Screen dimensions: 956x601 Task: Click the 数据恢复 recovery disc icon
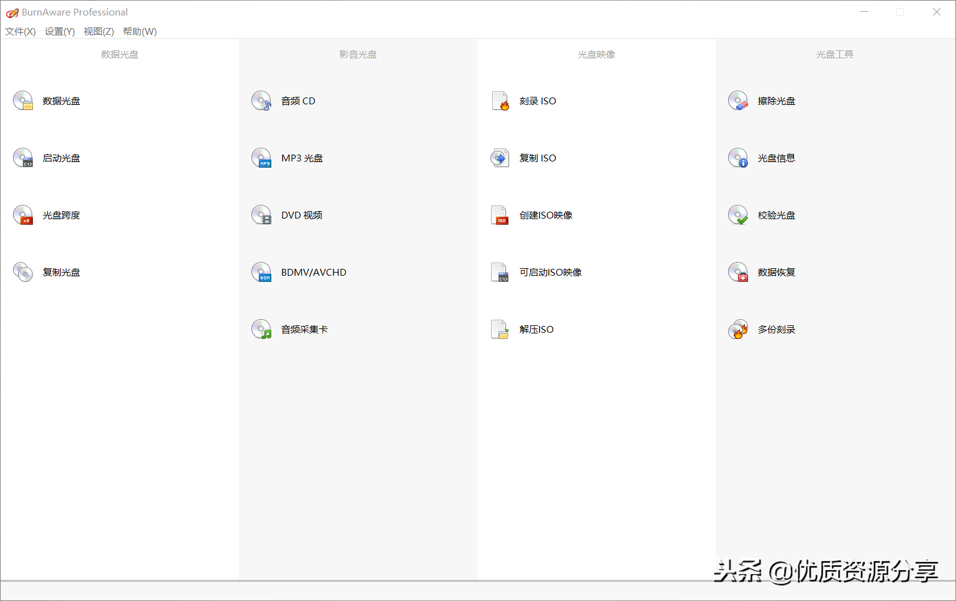click(738, 272)
